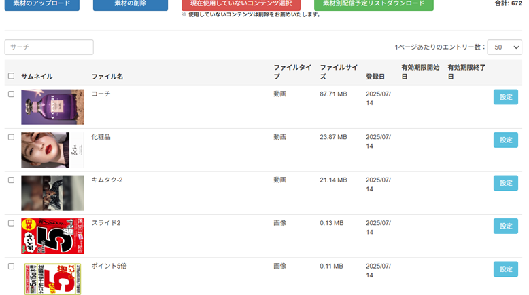Click the 素材の削除 button
Viewport: 529px width, 295px height.
pos(130,4)
